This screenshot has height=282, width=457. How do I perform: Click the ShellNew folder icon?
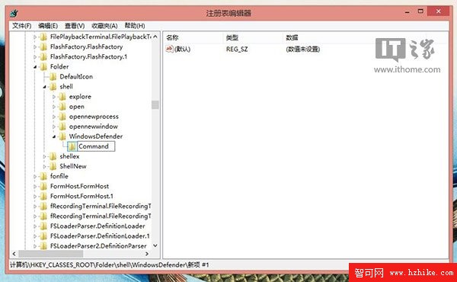pos(53,166)
